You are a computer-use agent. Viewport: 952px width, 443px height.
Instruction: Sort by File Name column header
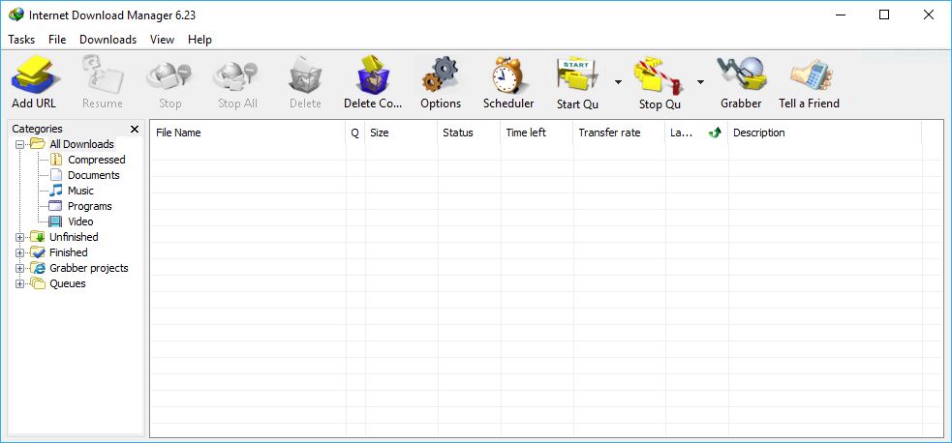[248, 133]
